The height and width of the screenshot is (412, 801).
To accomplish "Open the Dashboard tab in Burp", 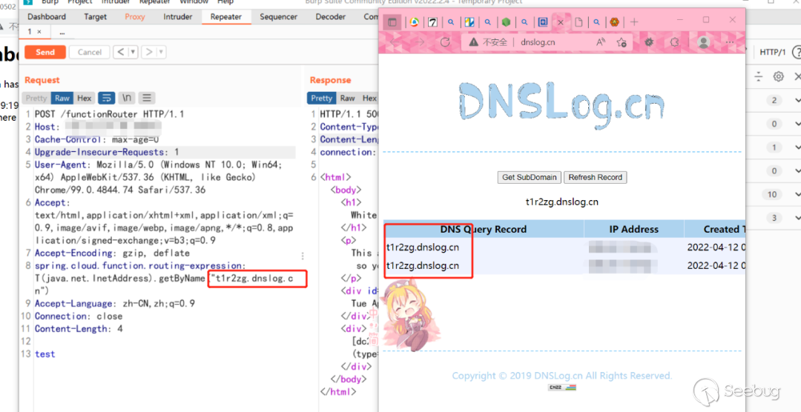I will pyautogui.click(x=47, y=17).
